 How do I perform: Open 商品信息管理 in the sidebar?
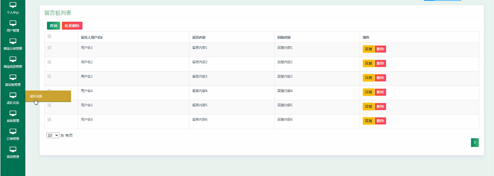click(13, 62)
